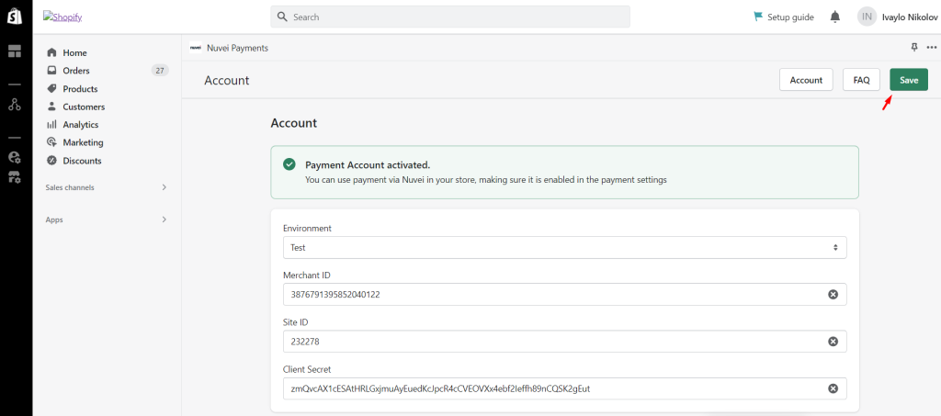941x416 pixels.
Task: Open the store settings icon in left rail
Action: tap(15, 177)
